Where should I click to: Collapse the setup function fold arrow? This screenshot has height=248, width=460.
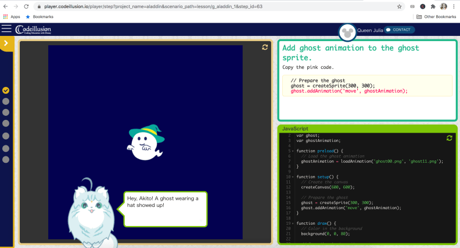coord(293,177)
